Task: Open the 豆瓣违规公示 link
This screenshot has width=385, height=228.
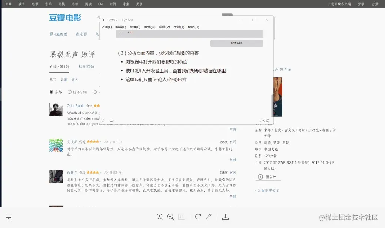Action: pyautogui.click(x=268, y=190)
